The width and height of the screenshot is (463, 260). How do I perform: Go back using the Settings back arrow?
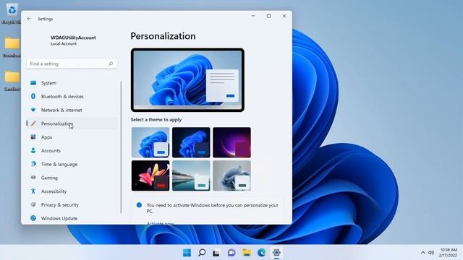point(29,19)
